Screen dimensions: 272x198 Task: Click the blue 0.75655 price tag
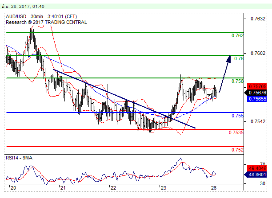pos(257,99)
